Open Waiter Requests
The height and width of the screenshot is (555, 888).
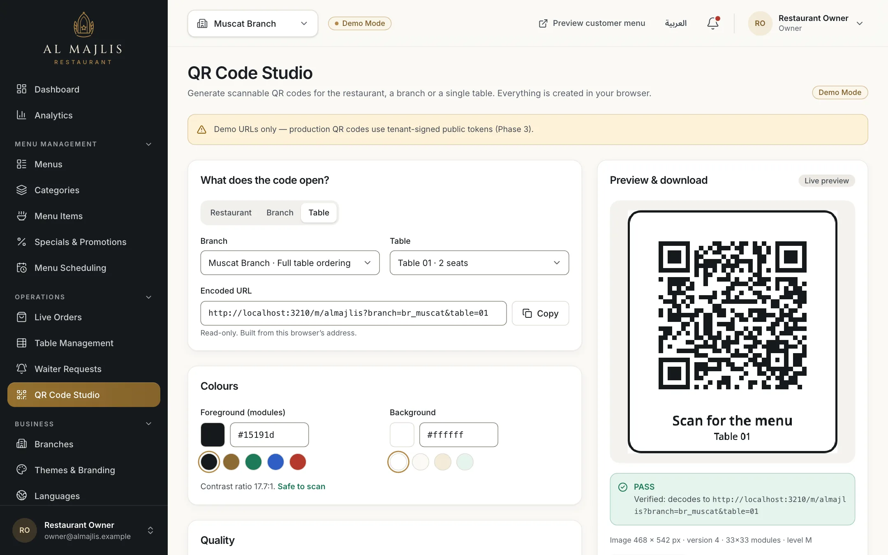point(83,369)
